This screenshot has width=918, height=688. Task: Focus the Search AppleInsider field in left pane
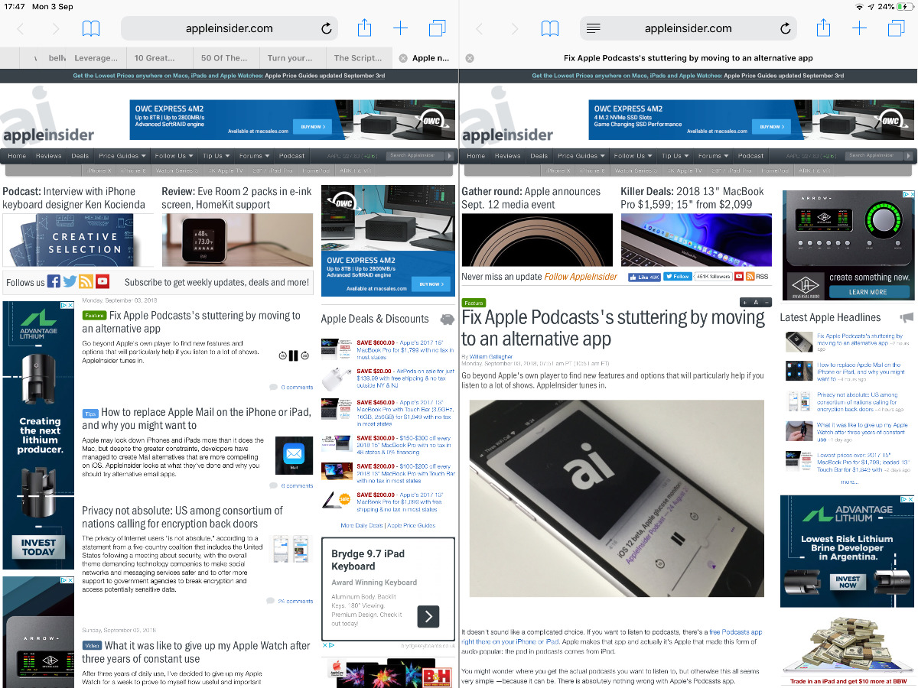coord(415,156)
